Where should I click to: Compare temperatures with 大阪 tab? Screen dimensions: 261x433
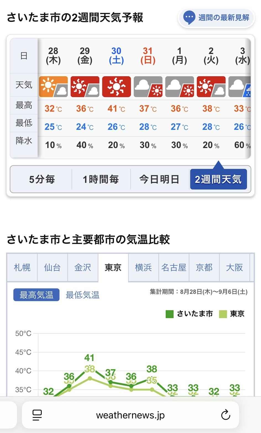click(234, 267)
